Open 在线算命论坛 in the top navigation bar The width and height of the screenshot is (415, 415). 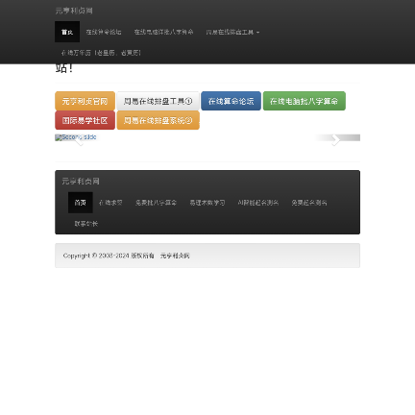[104, 32]
